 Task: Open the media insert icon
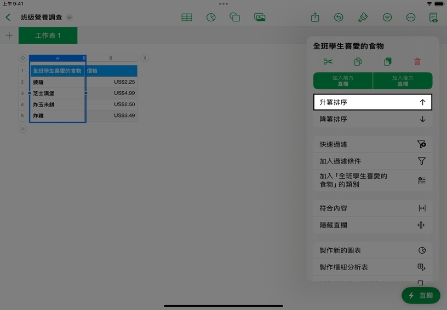(x=260, y=17)
